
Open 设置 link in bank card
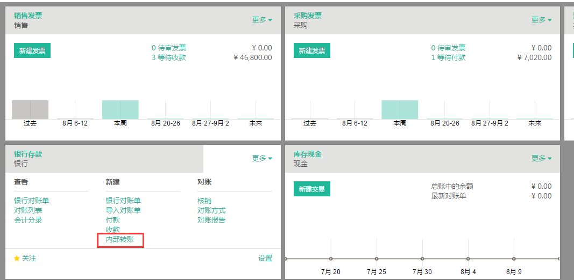click(x=265, y=259)
